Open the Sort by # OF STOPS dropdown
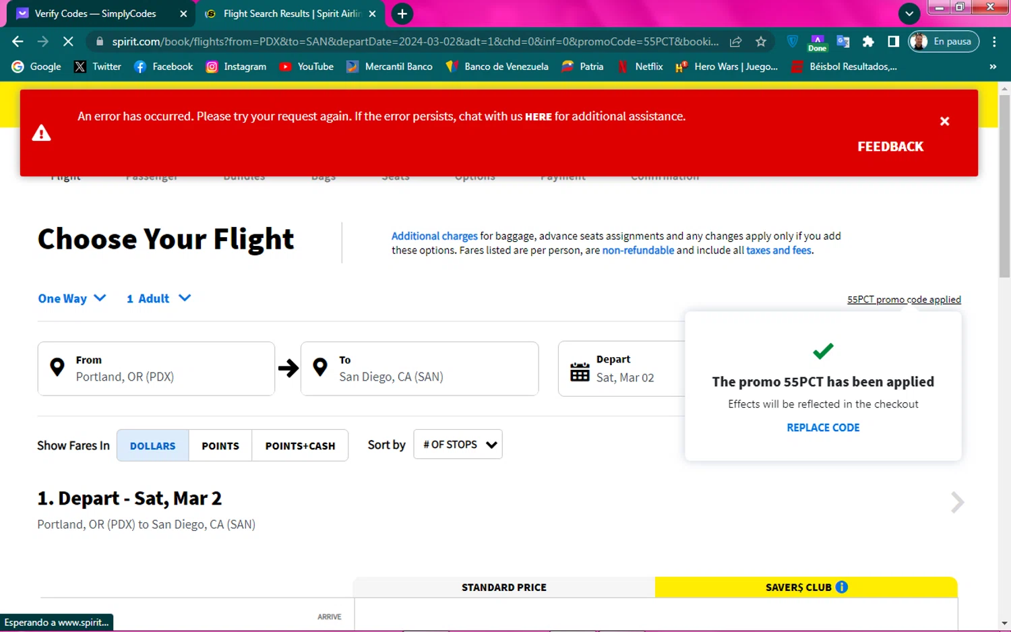 pyautogui.click(x=458, y=445)
